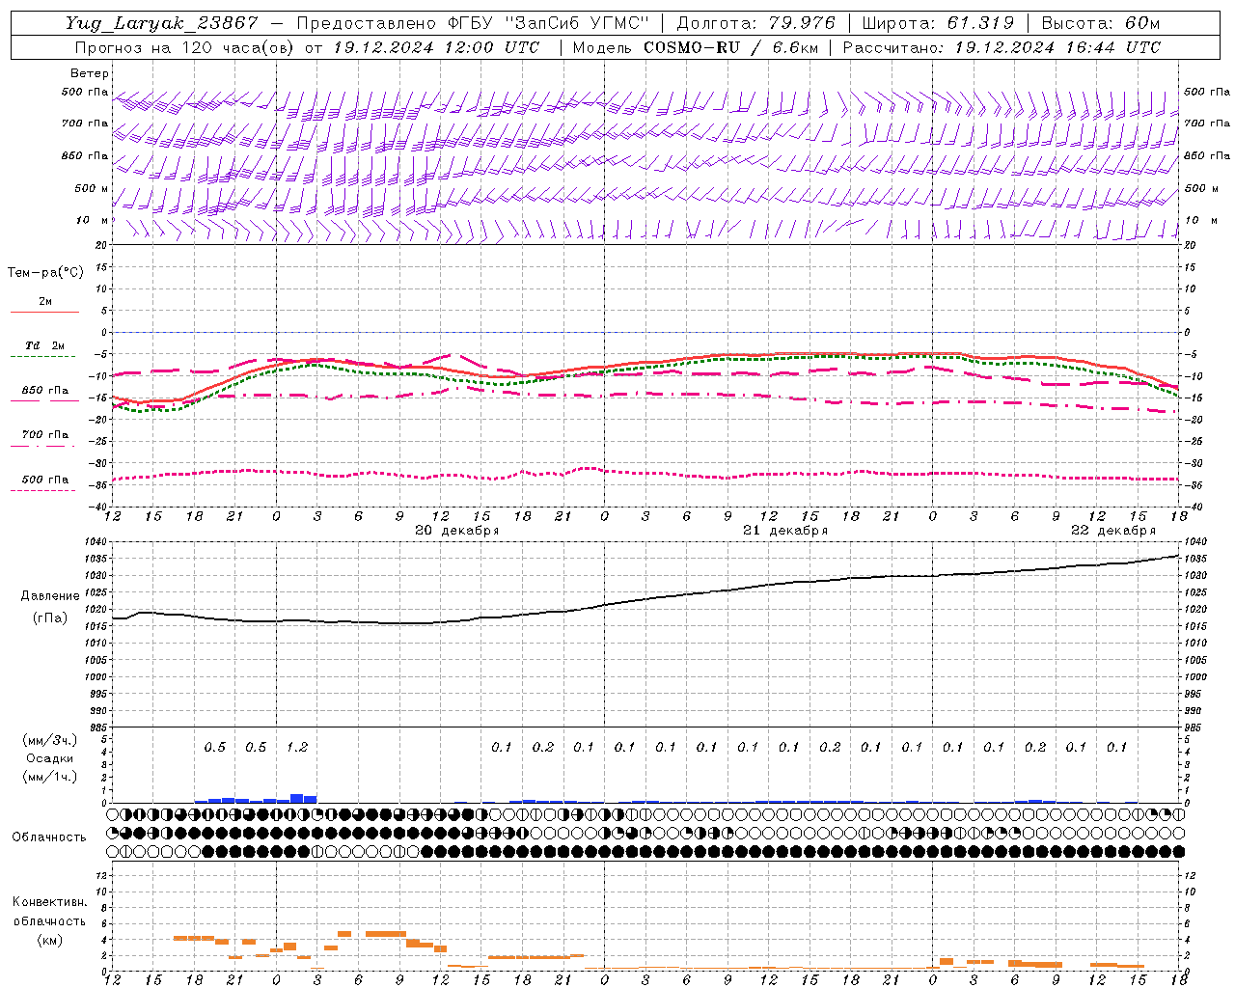This screenshot has width=1235, height=988.
Task: Click the dashed line sample under 500 гПа legend
Action: pyautogui.click(x=43, y=490)
